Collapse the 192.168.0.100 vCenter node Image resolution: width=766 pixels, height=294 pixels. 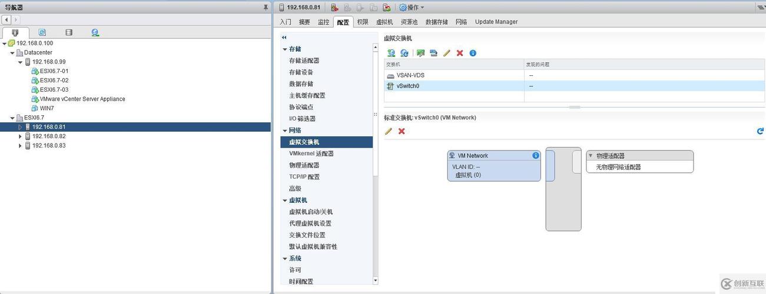point(4,43)
